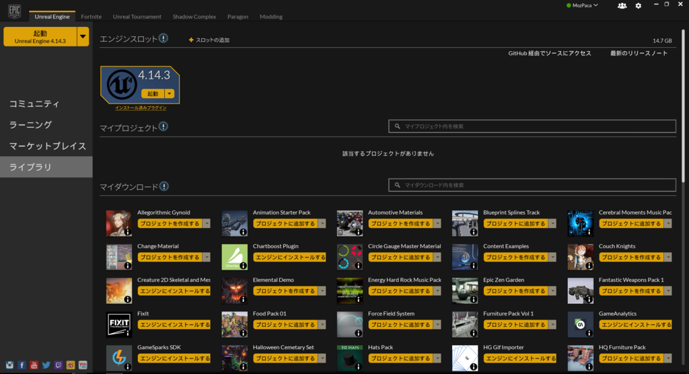This screenshot has width=689, height=374.
Task: Open the YouTube social icon
Action: coord(34,365)
